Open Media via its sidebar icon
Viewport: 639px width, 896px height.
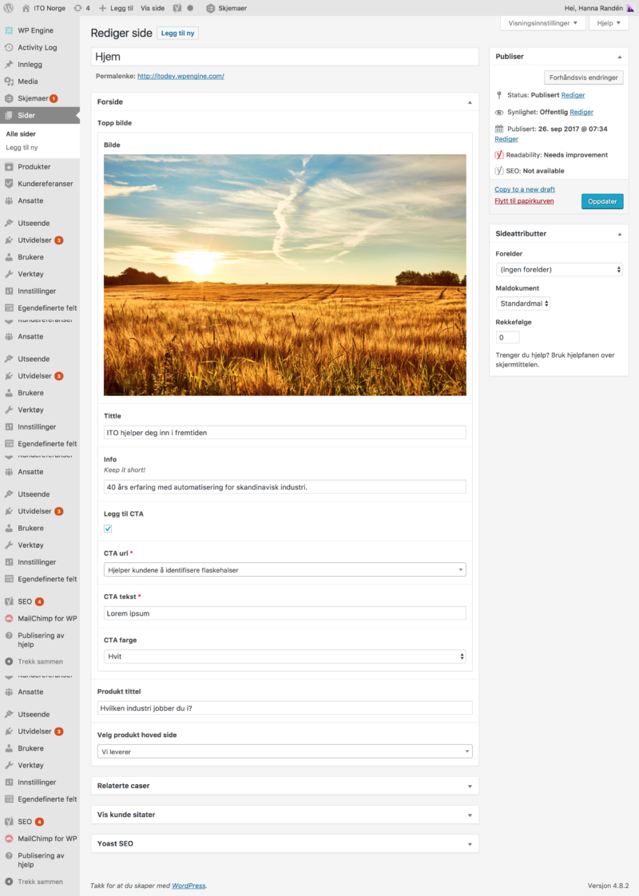tap(9, 81)
